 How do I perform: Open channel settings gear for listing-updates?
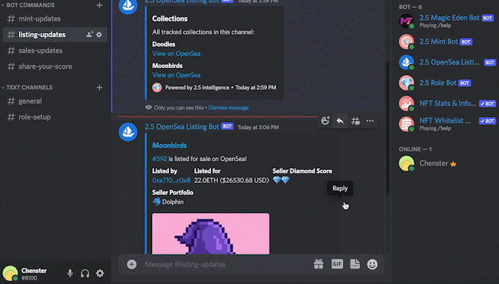(x=100, y=34)
